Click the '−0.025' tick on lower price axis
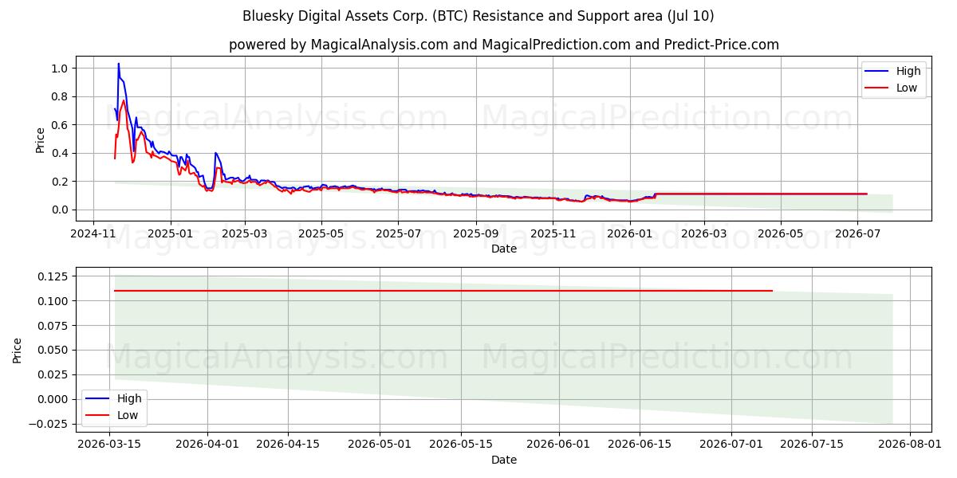 coord(50,424)
